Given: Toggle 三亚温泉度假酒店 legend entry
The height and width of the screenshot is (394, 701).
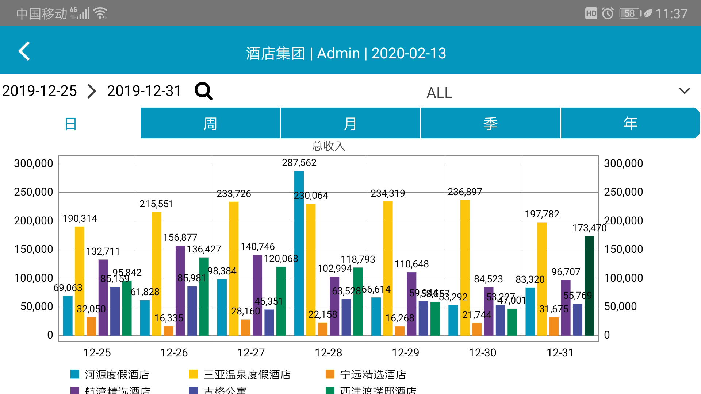Looking at the screenshot, I should [247, 374].
